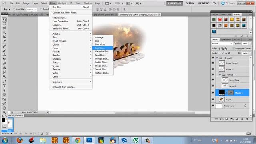Create new adjustment layer icon
Image resolution: width=256 pixels, height=144 pixels.
point(232,119)
